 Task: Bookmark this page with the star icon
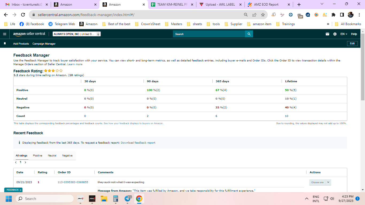[263, 15]
